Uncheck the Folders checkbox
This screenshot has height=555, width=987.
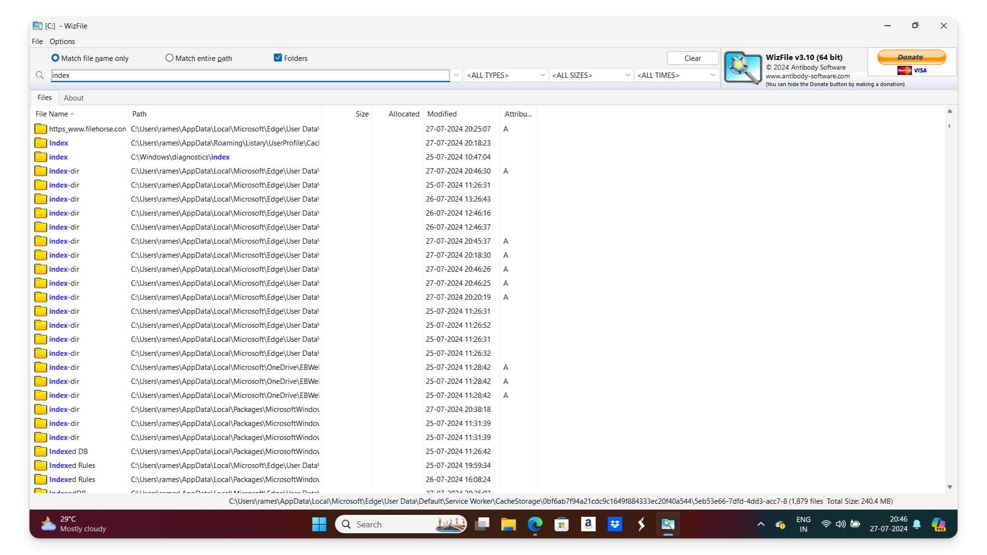coord(278,58)
